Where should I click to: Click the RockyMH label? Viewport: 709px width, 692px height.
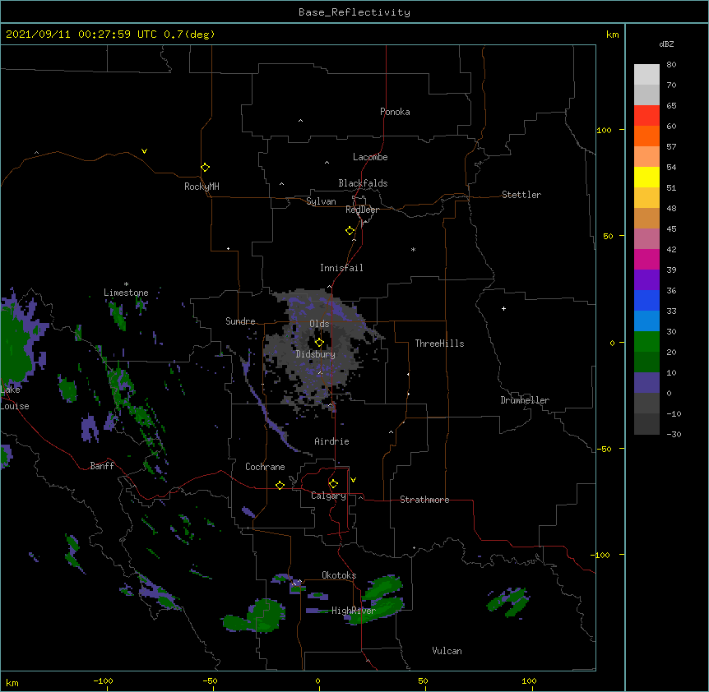tap(202, 187)
